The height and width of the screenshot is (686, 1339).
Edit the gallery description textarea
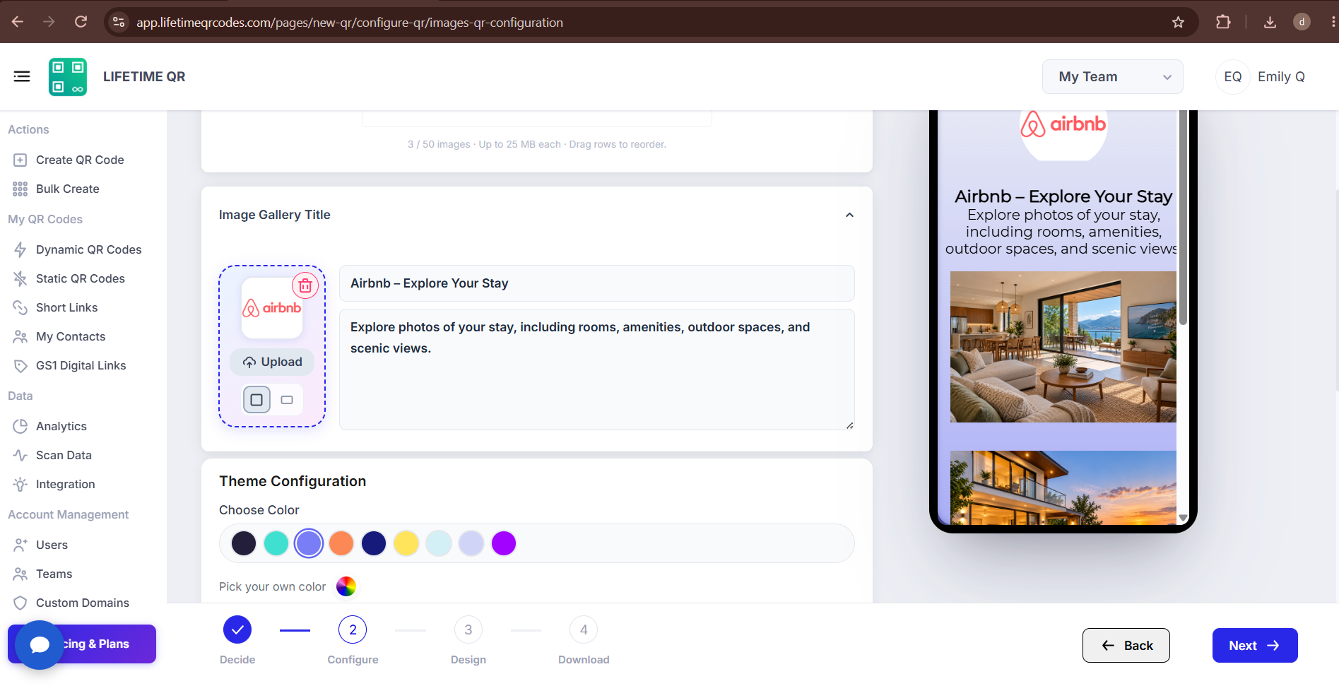597,369
